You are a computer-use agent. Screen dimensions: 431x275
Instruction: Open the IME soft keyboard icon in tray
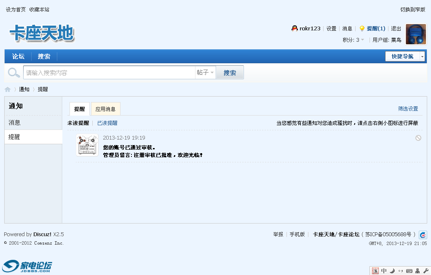pyautogui.click(x=409, y=271)
